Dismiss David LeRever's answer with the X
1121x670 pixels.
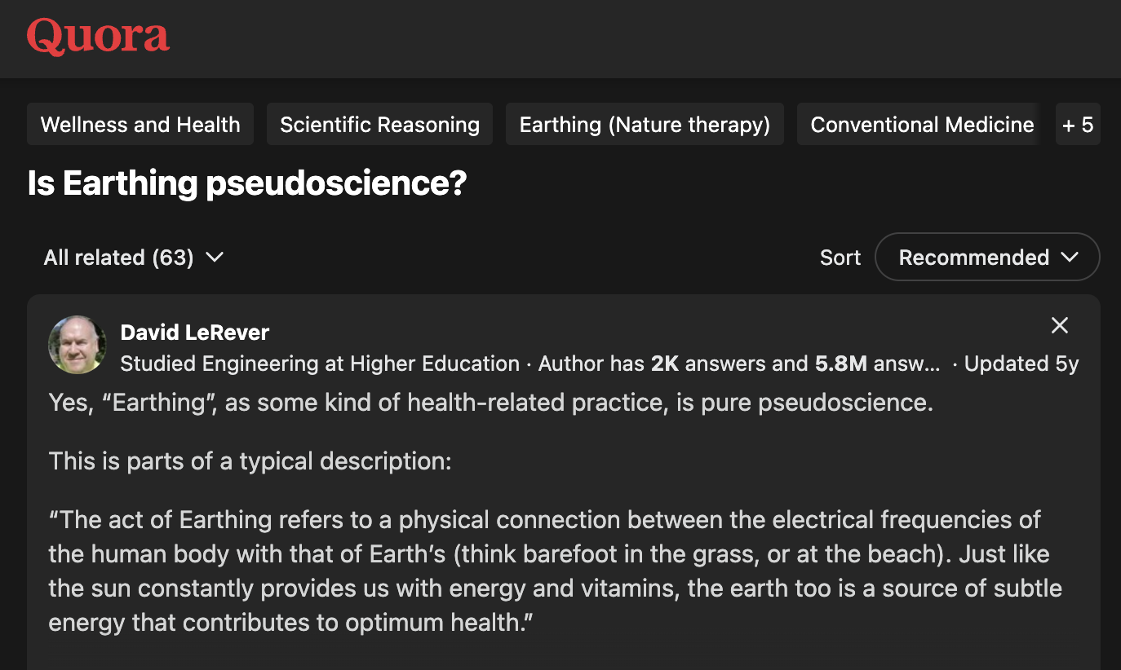(1059, 326)
